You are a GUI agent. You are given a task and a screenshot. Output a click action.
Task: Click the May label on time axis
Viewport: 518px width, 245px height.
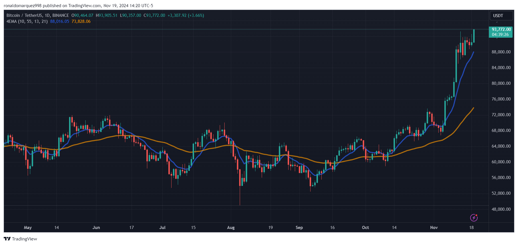click(28, 228)
